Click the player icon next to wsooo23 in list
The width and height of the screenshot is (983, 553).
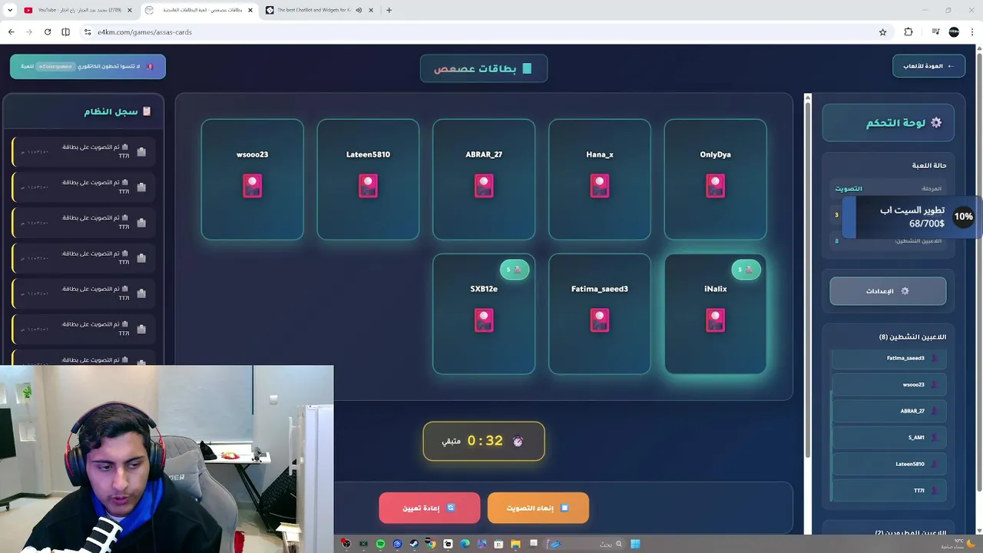click(x=935, y=385)
